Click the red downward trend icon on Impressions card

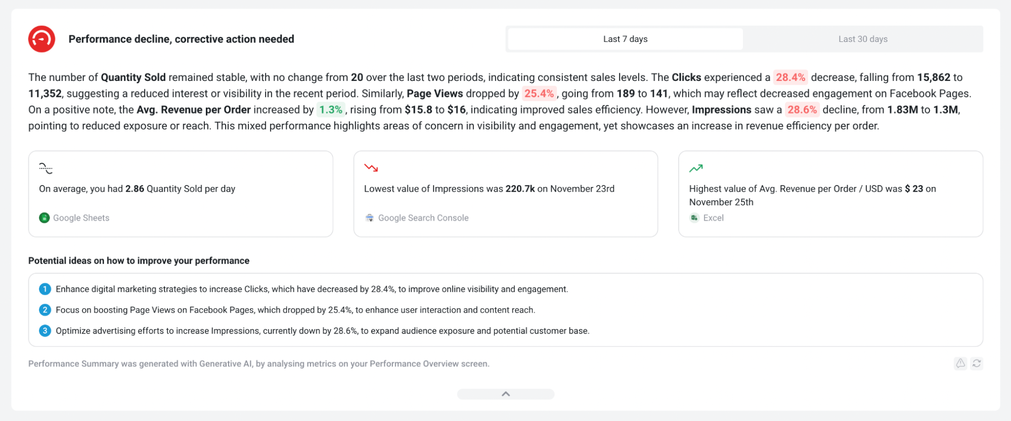click(x=371, y=168)
